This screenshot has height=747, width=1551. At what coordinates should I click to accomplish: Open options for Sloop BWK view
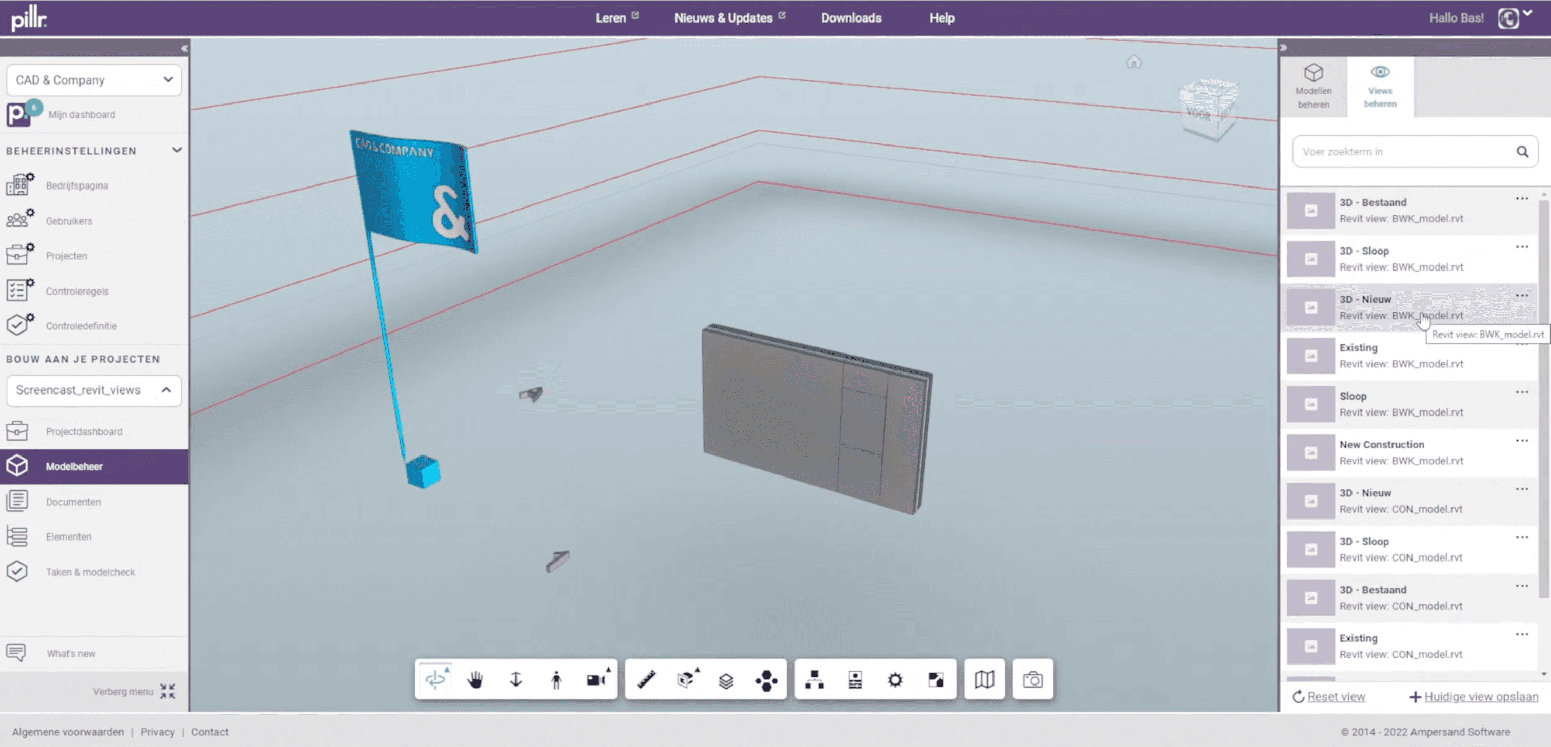click(1521, 393)
